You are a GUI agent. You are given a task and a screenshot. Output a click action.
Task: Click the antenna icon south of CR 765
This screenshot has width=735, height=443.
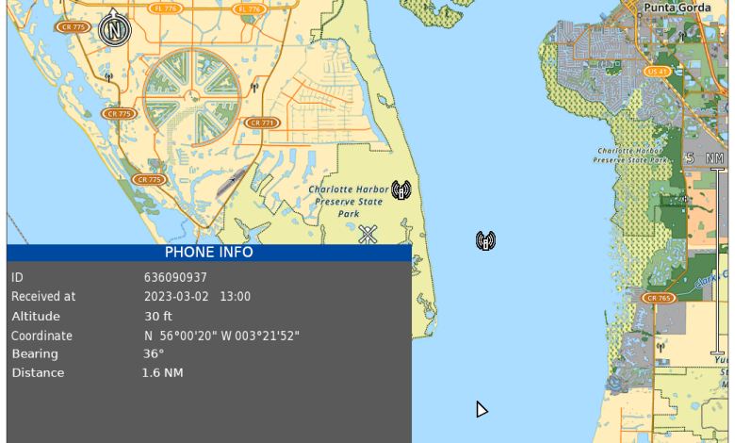[661, 348]
